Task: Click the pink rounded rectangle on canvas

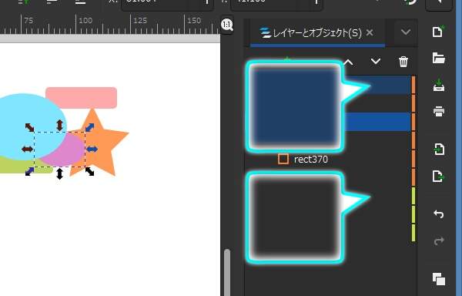Action: (82, 97)
